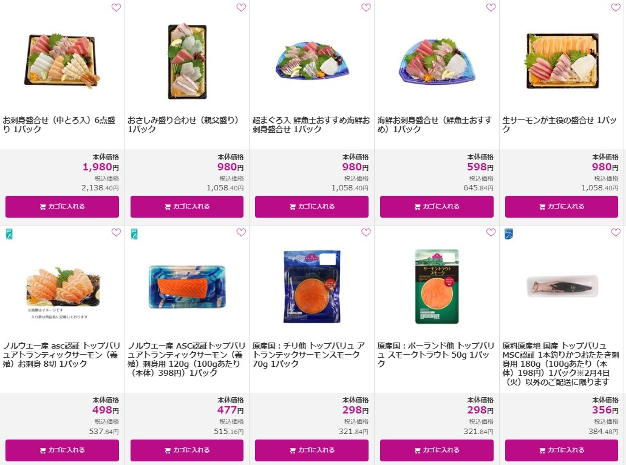Click heart on かつおたたき刺身用 180g

[616, 233]
